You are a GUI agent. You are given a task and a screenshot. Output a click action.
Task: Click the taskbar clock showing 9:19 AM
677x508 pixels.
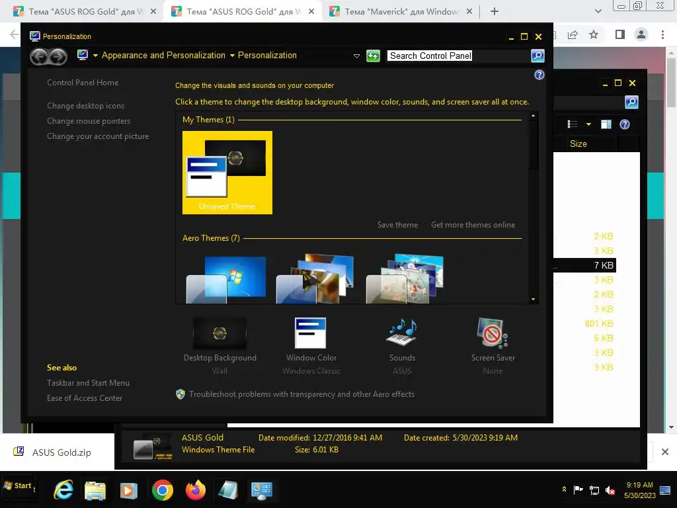coord(639,490)
